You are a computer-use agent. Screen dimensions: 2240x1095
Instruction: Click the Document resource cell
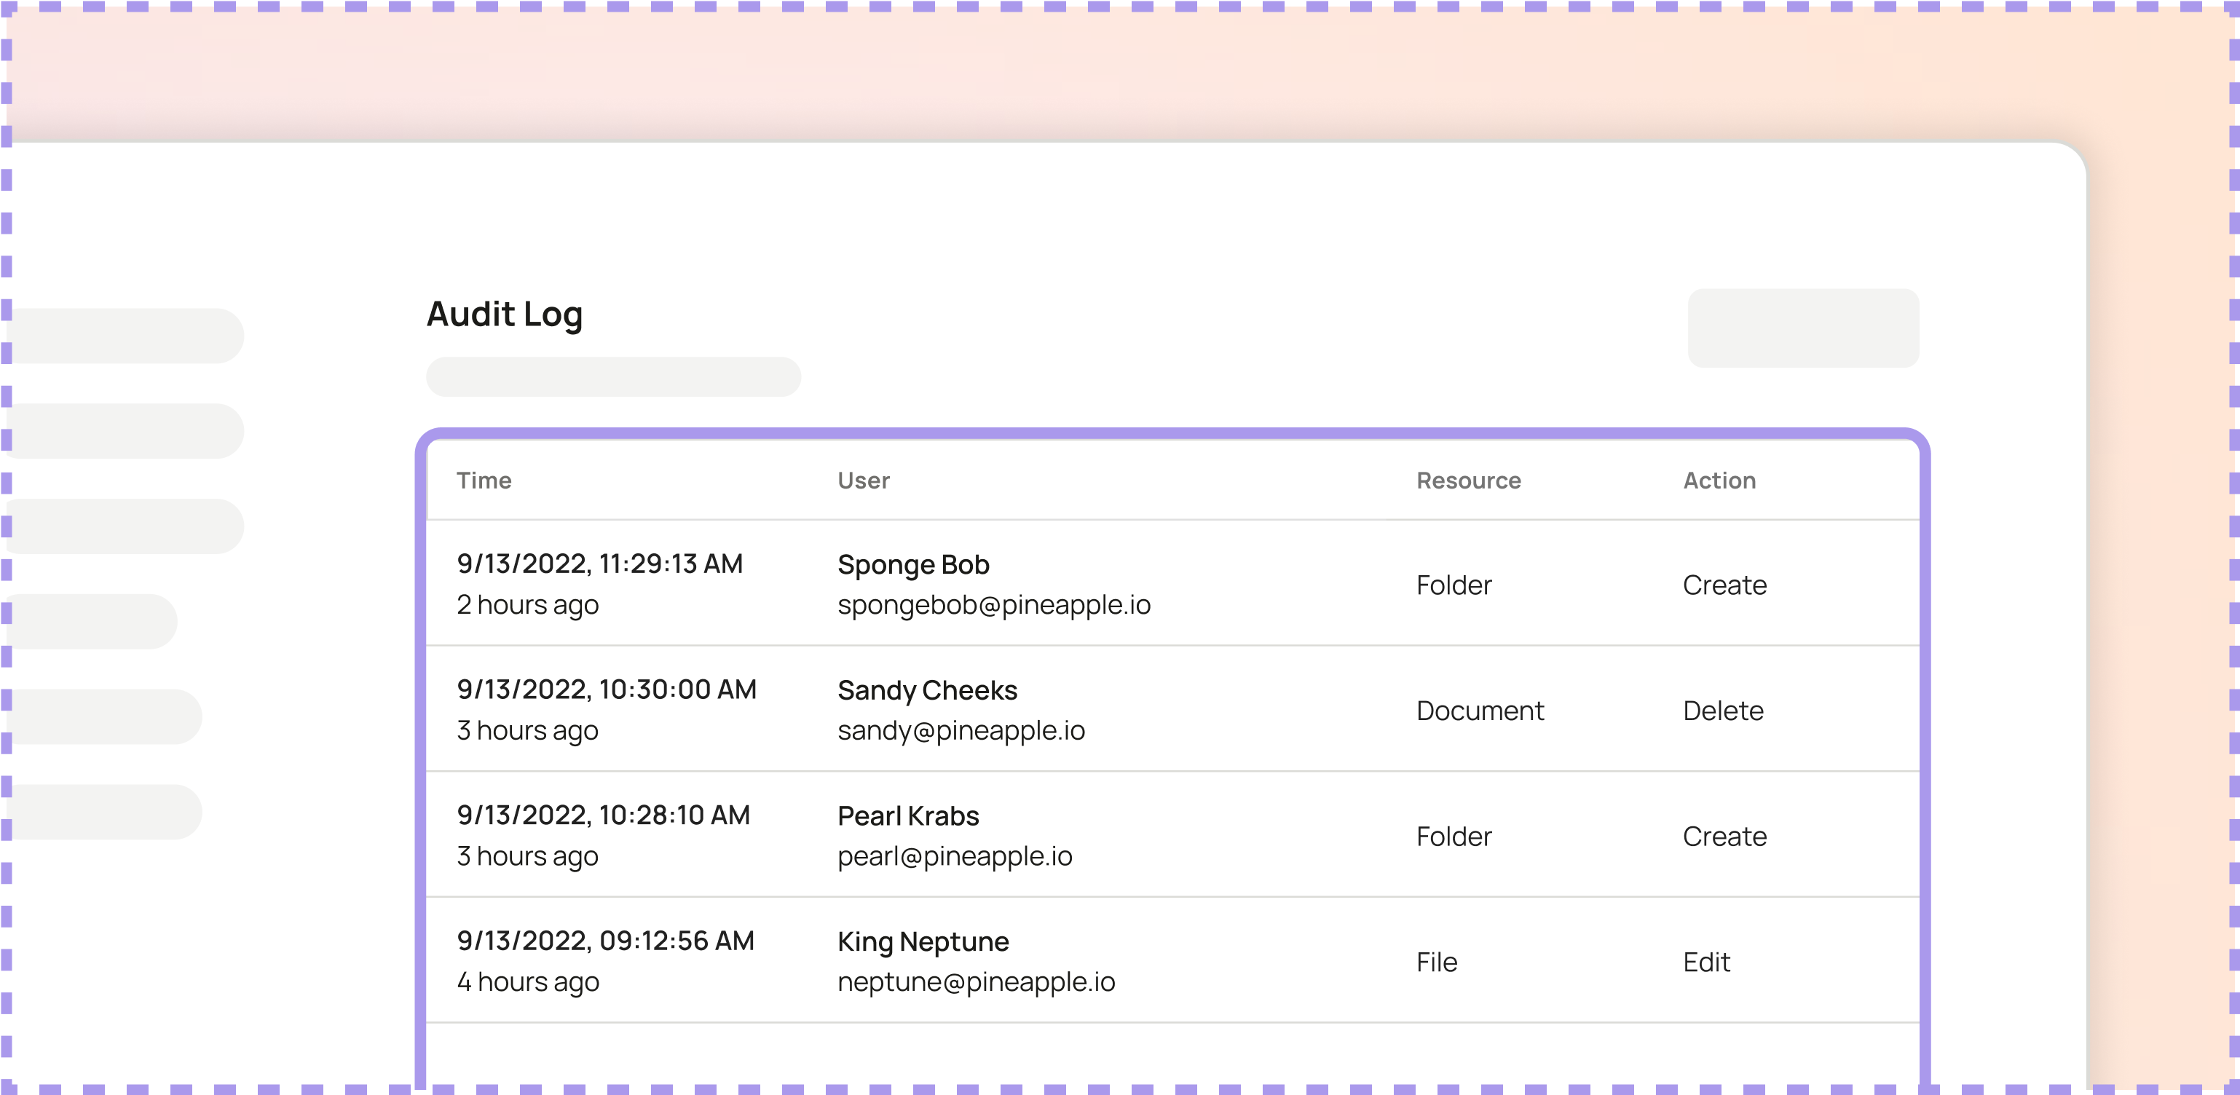[1479, 711]
